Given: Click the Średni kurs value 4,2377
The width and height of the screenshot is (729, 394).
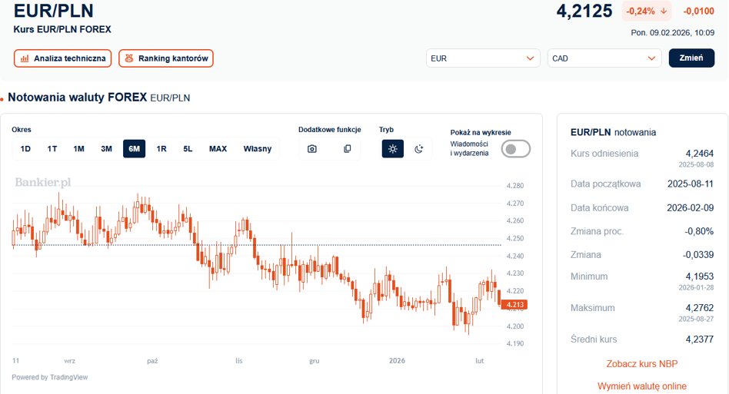Looking at the screenshot, I should coord(699,339).
